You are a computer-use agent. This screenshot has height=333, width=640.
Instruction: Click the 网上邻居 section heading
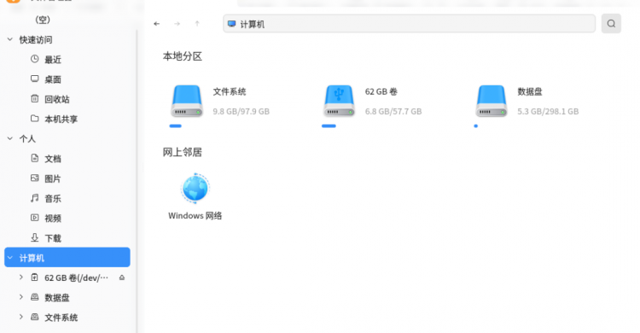click(183, 152)
